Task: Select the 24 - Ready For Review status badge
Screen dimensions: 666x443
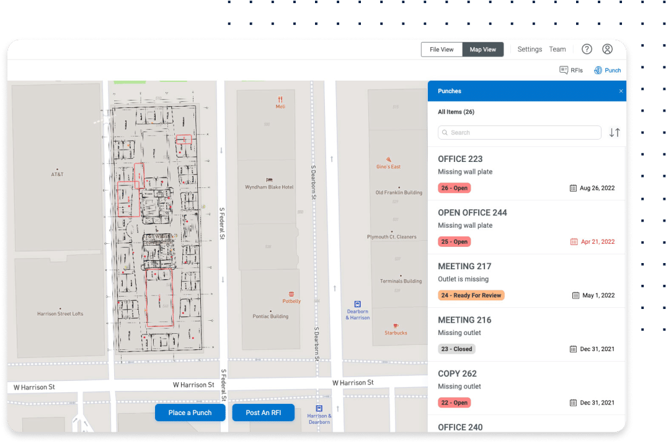Action: point(471,295)
